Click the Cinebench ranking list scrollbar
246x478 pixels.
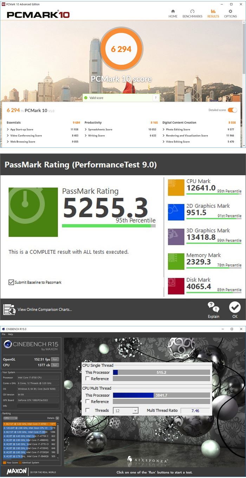(58, 440)
